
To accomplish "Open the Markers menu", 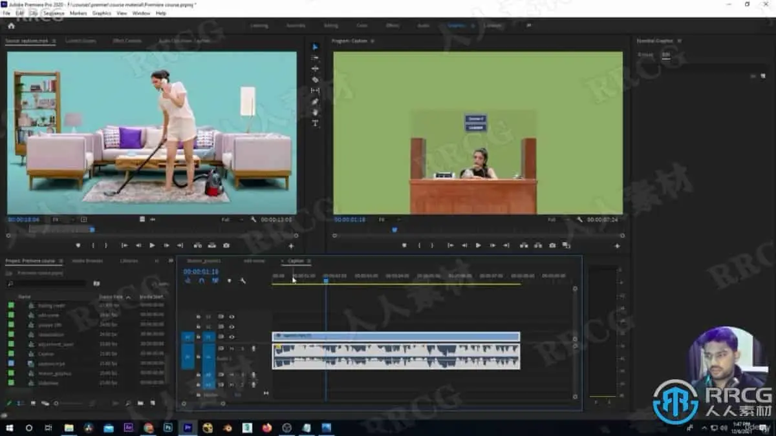I will pos(78,13).
